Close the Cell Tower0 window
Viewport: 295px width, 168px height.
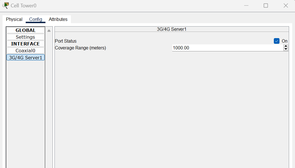(286, 6)
